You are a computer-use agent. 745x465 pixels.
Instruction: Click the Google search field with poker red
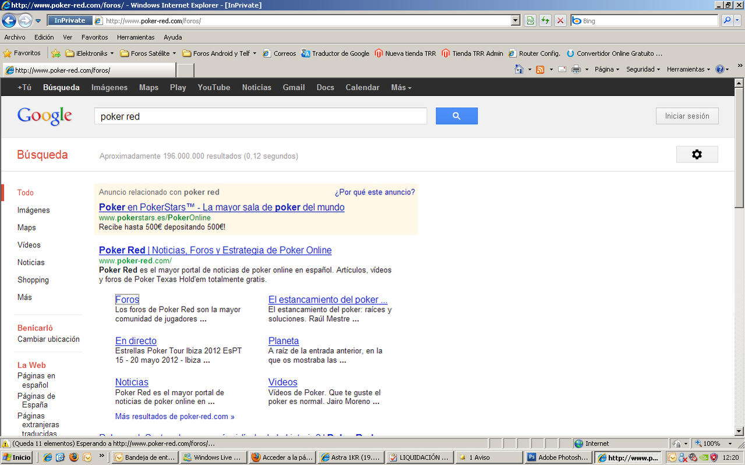[261, 116]
